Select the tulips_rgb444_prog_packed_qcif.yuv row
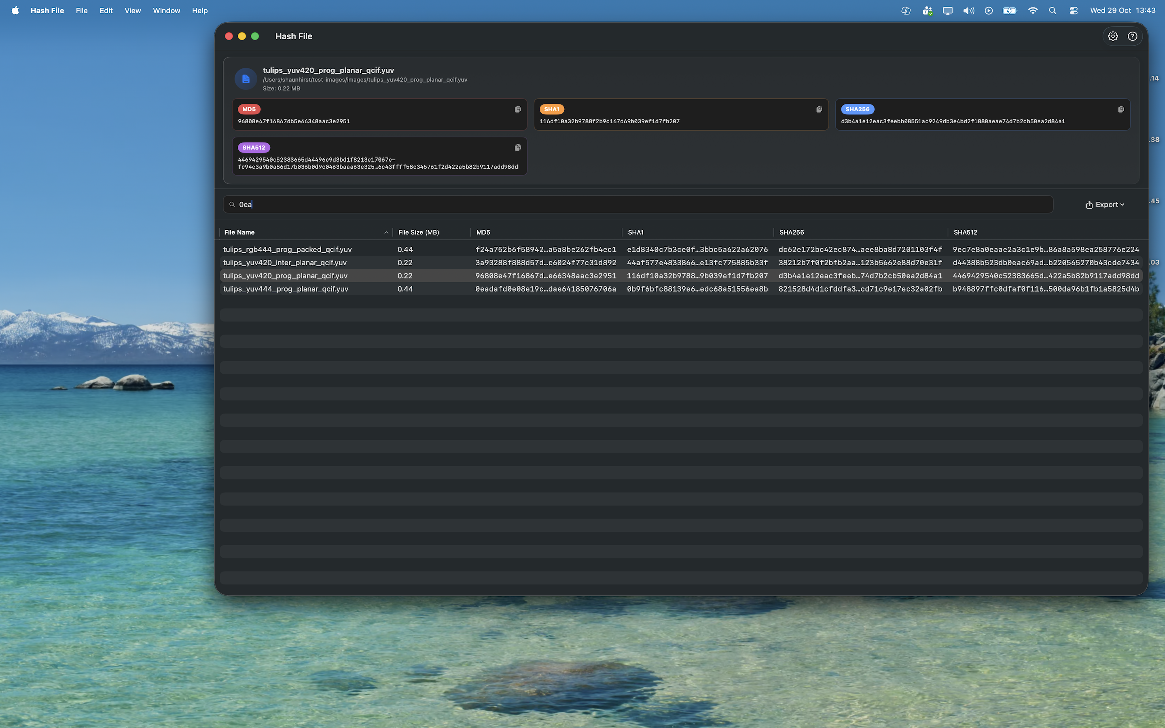The height and width of the screenshot is (728, 1165). (x=287, y=250)
